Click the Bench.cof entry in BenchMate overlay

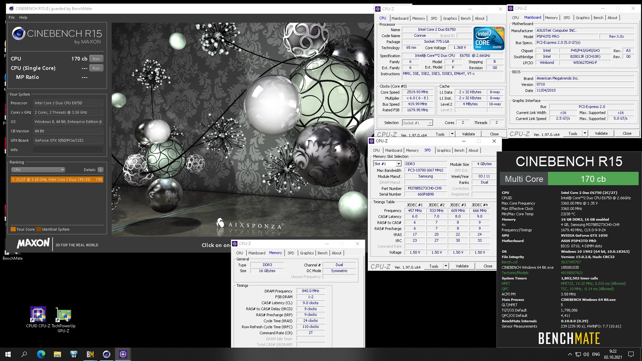510,262
